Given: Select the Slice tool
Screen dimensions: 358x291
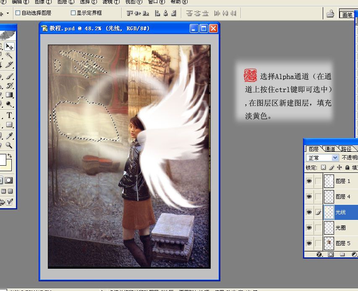Looking at the screenshot, I should pyautogui.click(x=9, y=65).
